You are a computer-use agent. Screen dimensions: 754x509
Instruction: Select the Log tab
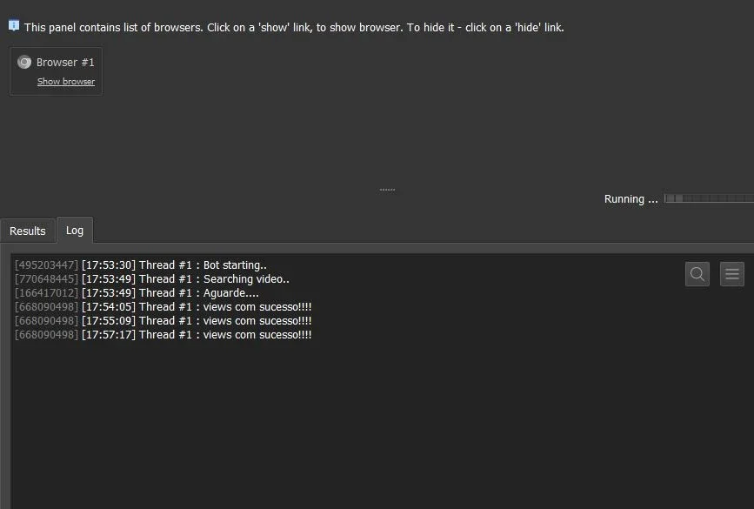click(x=75, y=231)
